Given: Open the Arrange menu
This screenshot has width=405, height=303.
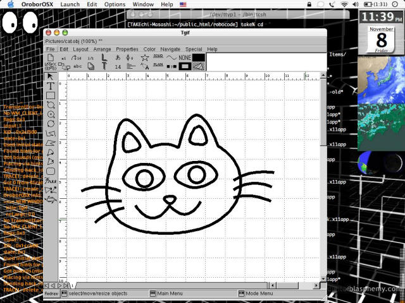Looking at the screenshot, I should (102, 49).
